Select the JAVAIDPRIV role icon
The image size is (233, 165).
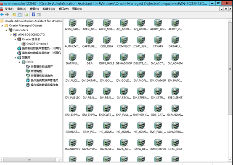(x=72, y=143)
